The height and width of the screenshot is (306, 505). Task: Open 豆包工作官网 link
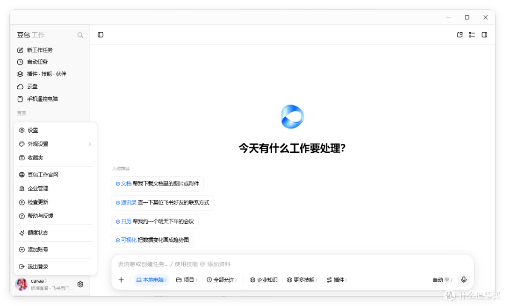tap(55, 175)
